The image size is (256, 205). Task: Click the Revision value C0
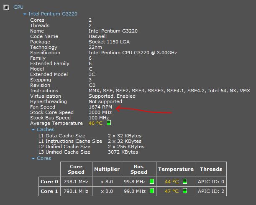click(x=92, y=85)
